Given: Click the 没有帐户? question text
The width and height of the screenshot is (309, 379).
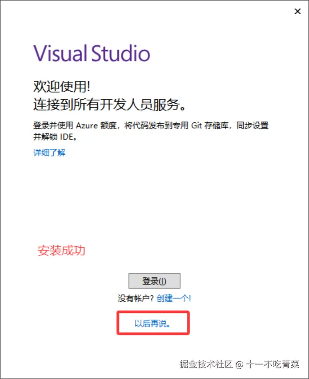Looking at the screenshot, I should coord(135,298).
